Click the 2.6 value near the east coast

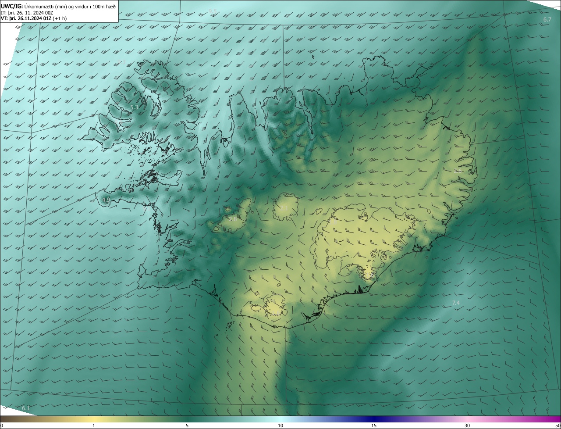458,171
